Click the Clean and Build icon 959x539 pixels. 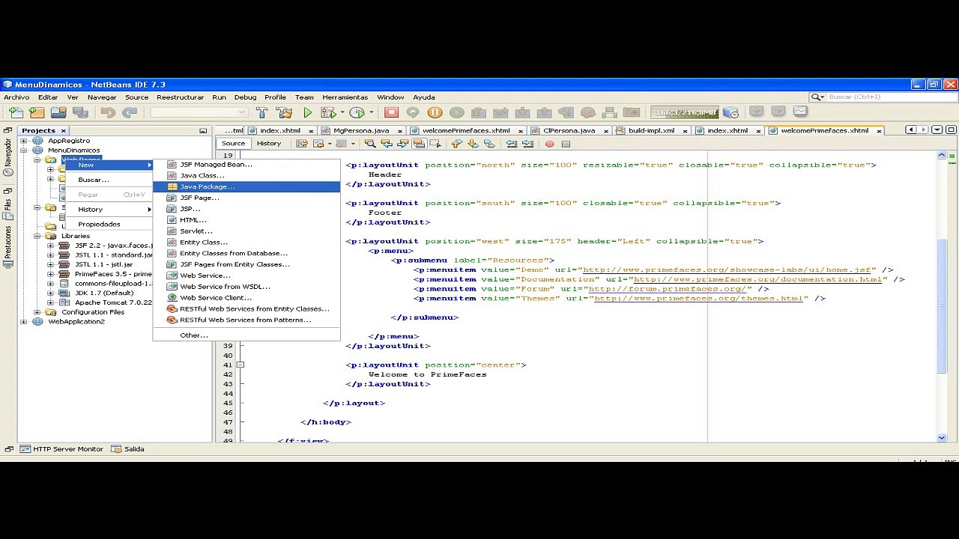[284, 112]
